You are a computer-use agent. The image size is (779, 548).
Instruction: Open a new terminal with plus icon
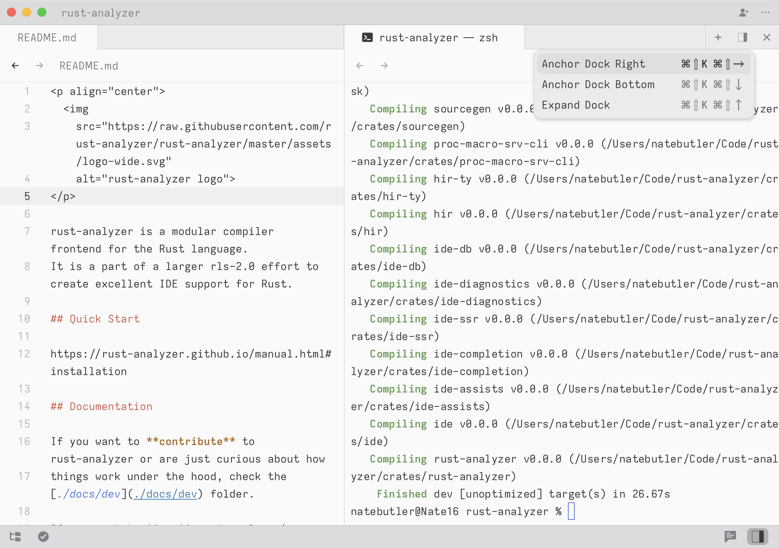click(x=718, y=37)
